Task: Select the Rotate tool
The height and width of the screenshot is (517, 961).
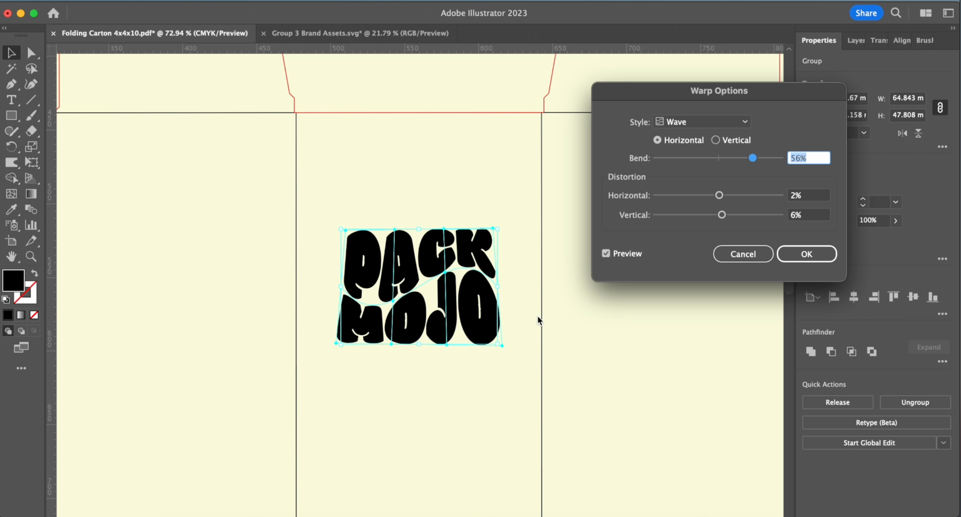Action: pyautogui.click(x=11, y=147)
